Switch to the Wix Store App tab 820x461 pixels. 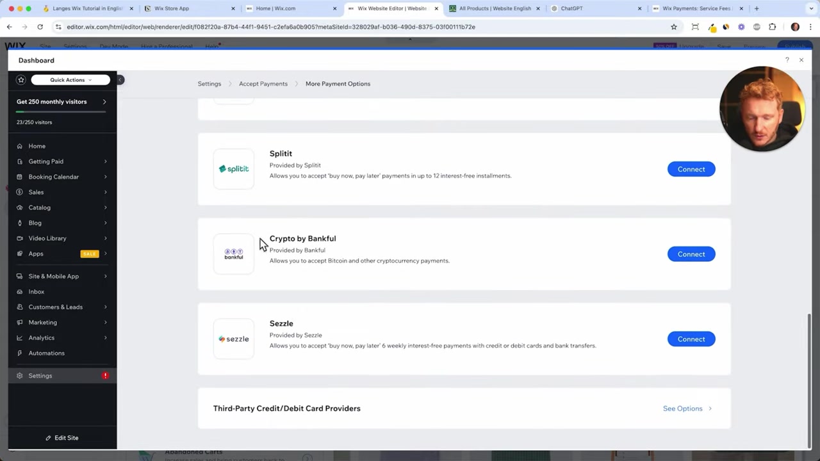click(x=189, y=8)
